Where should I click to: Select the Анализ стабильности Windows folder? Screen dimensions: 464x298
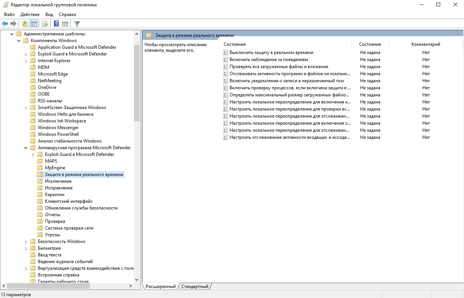click(x=70, y=141)
